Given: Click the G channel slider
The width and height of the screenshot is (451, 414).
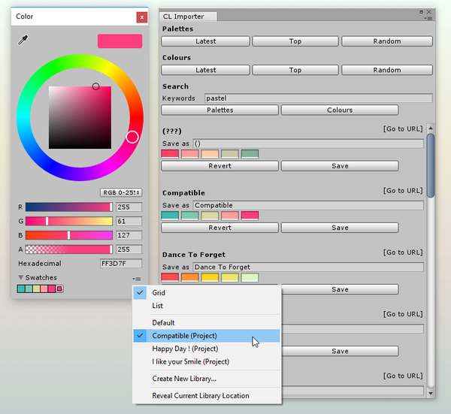Looking at the screenshot, I should [68, 221].
